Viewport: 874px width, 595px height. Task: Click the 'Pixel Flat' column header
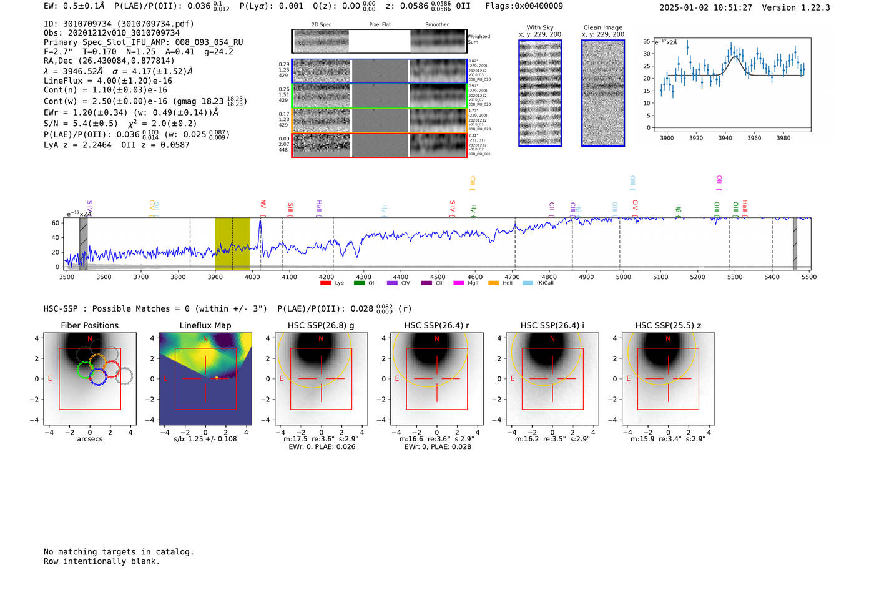380,25
